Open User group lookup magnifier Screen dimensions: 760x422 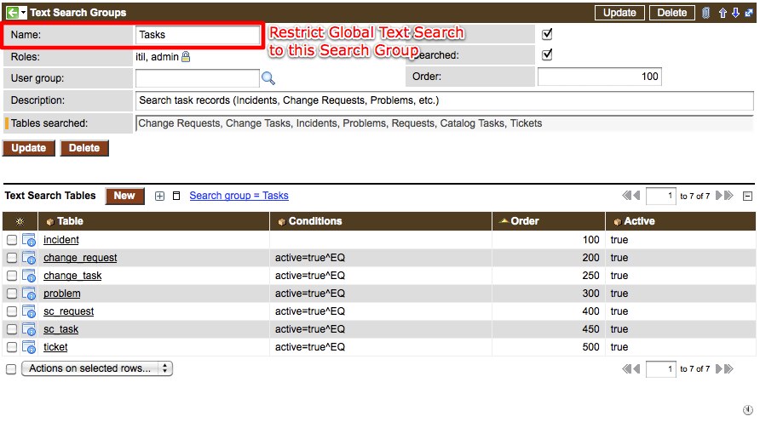(x=268, y=78)
